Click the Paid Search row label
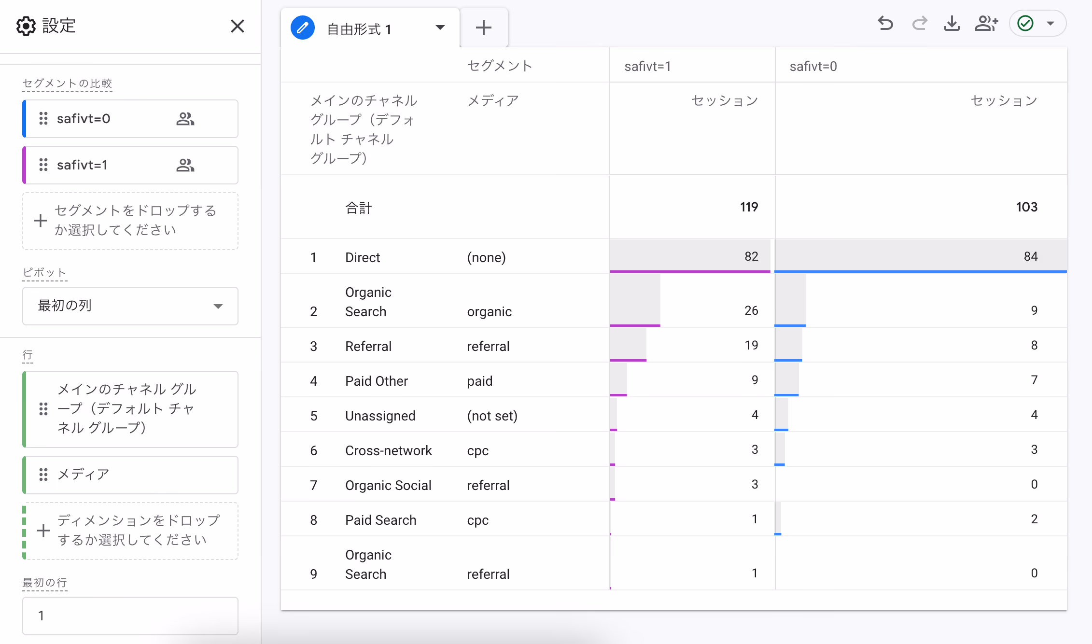Image resolution: width=1092 pixels, height=644 pixels. [380, 520]
